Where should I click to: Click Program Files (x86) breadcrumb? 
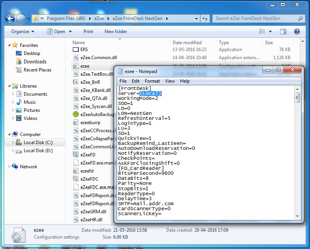66,18
